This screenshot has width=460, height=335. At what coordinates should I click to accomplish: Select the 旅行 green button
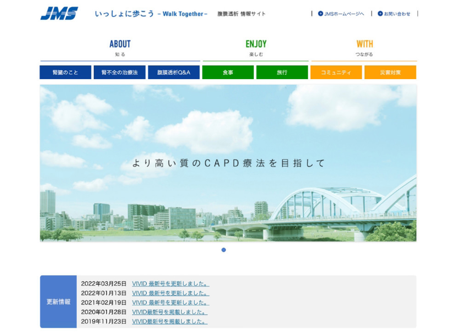(x=282, y=72)
